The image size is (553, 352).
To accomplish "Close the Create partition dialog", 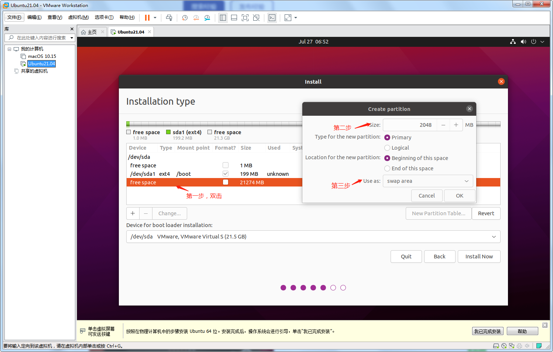I will [469, 109].
